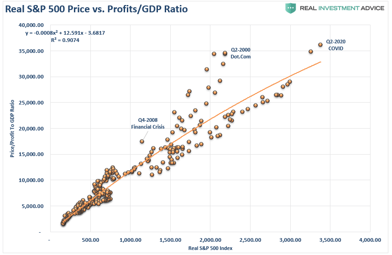Click the 2,000.00 x-axis tick label
Viewport: 392px width, 255px height.
(x=210, y=240)
